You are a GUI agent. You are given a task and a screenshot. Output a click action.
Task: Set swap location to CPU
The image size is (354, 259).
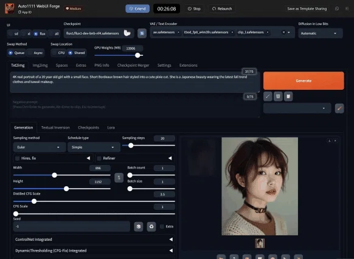pyautogui.click(x=58, y=53)
